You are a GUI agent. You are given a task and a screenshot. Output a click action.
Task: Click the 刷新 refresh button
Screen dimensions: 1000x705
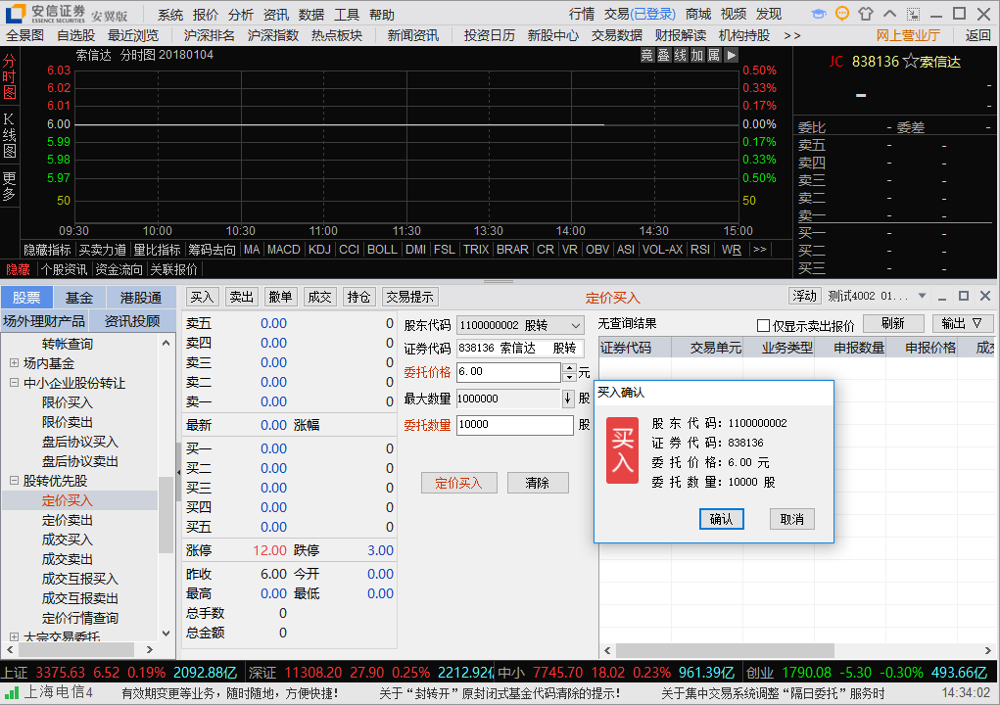tap(893, 324)
